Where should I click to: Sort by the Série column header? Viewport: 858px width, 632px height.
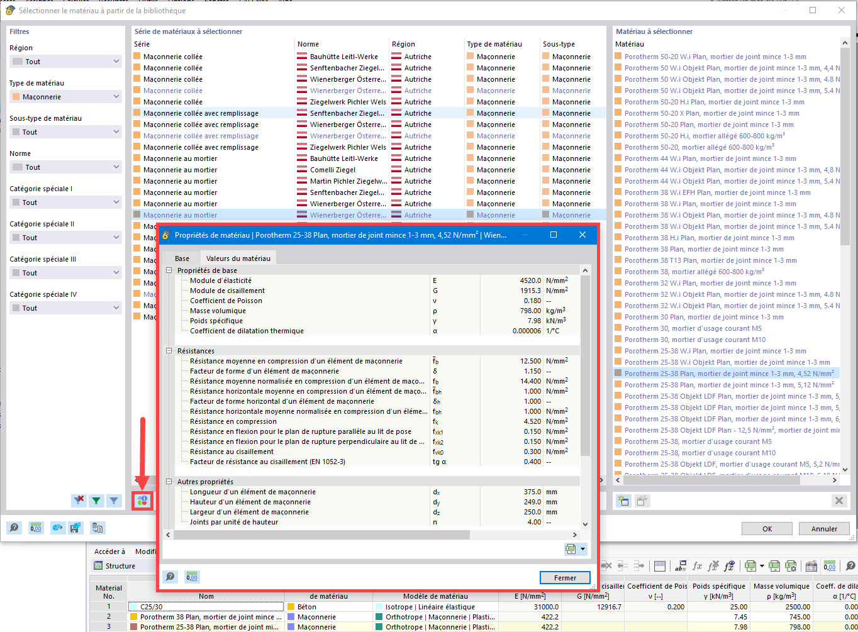[x=213, y=44]
